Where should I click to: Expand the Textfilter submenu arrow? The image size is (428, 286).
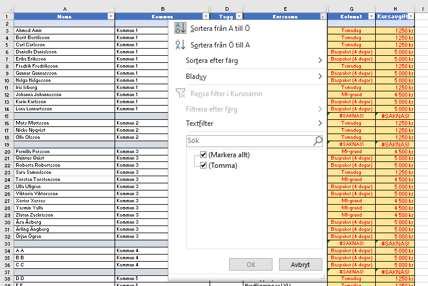[320, 123]
